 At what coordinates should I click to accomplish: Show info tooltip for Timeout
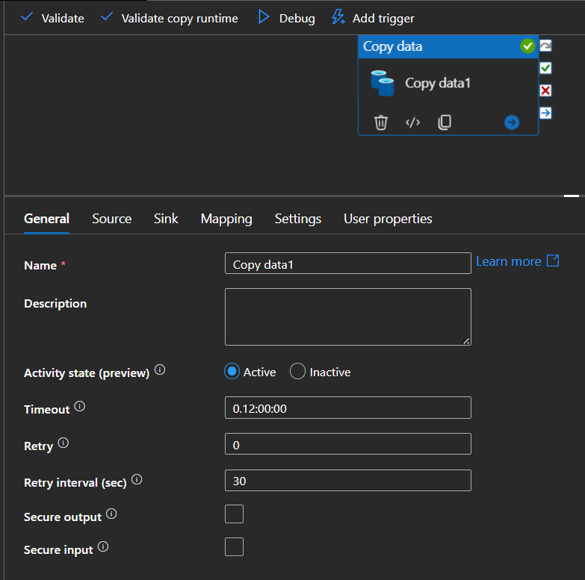(x=80, y=408)
